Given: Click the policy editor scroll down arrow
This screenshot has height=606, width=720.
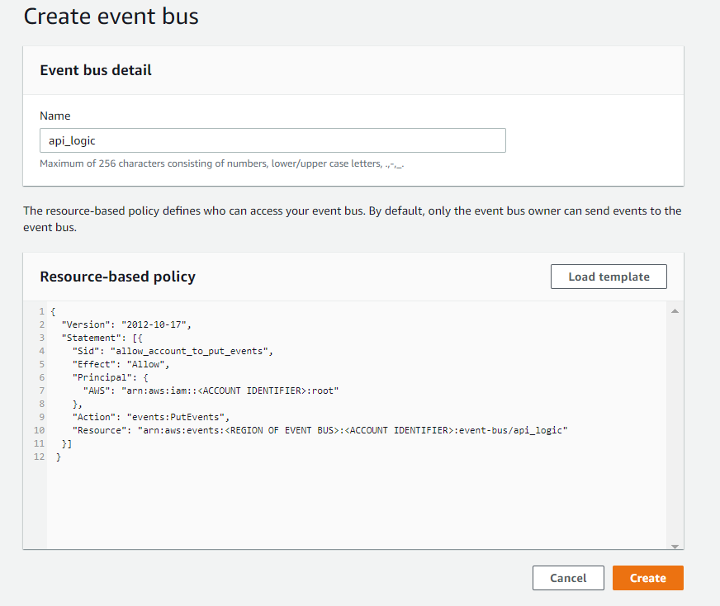Looking at the screenshot, I should [x=675, y=546].
